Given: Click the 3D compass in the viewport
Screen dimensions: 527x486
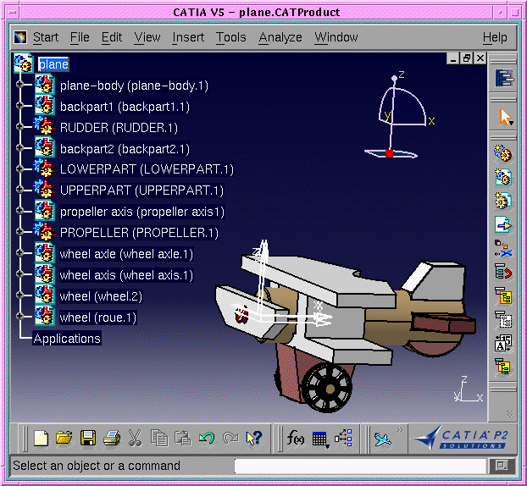Looking at the screenshot, I should [396, 119].
